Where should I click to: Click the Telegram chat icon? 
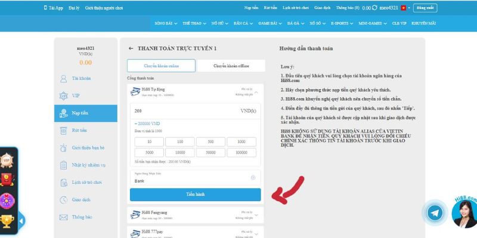[435, 214]
